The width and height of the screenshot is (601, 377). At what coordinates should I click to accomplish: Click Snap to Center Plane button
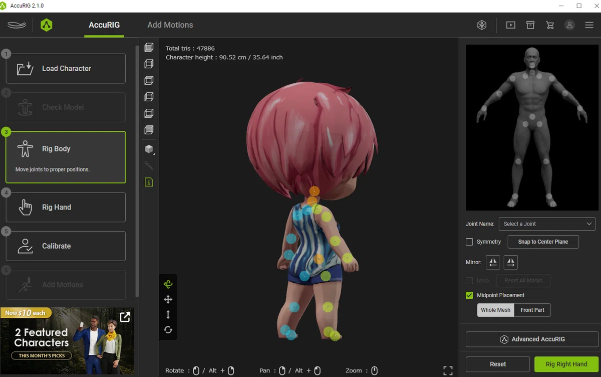point(543,242)
